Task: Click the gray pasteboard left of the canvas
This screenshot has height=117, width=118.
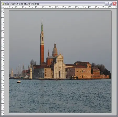Action: point(7,61)
